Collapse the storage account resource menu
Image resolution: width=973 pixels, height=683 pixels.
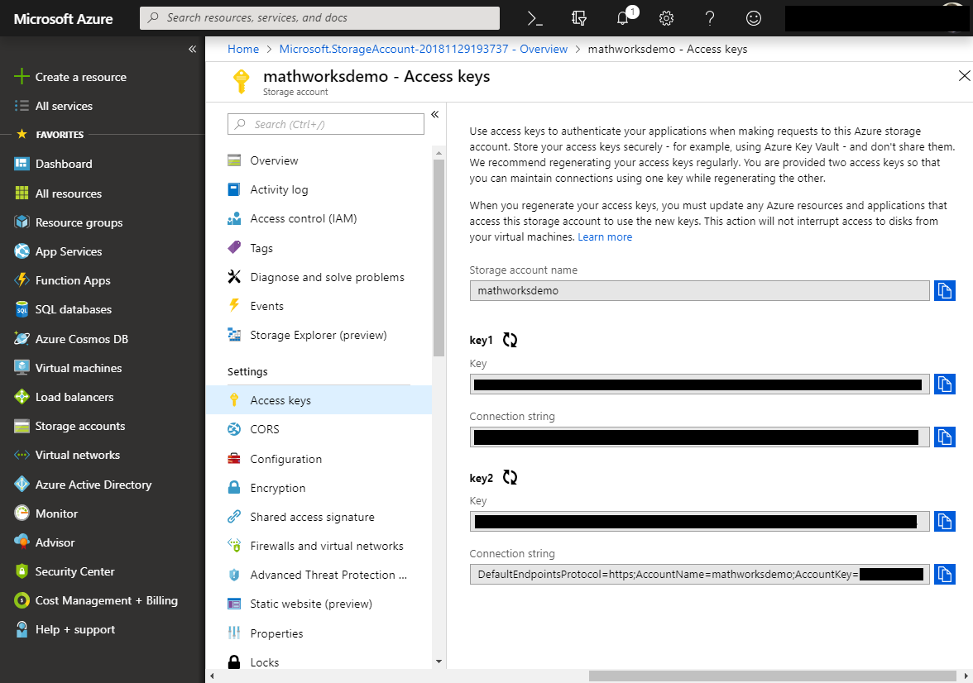434,114
